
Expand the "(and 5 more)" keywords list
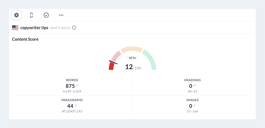coord(60,28)
